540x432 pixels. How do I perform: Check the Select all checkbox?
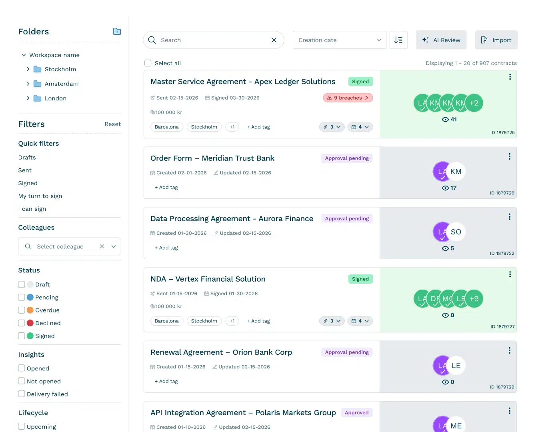coord(148,63)
